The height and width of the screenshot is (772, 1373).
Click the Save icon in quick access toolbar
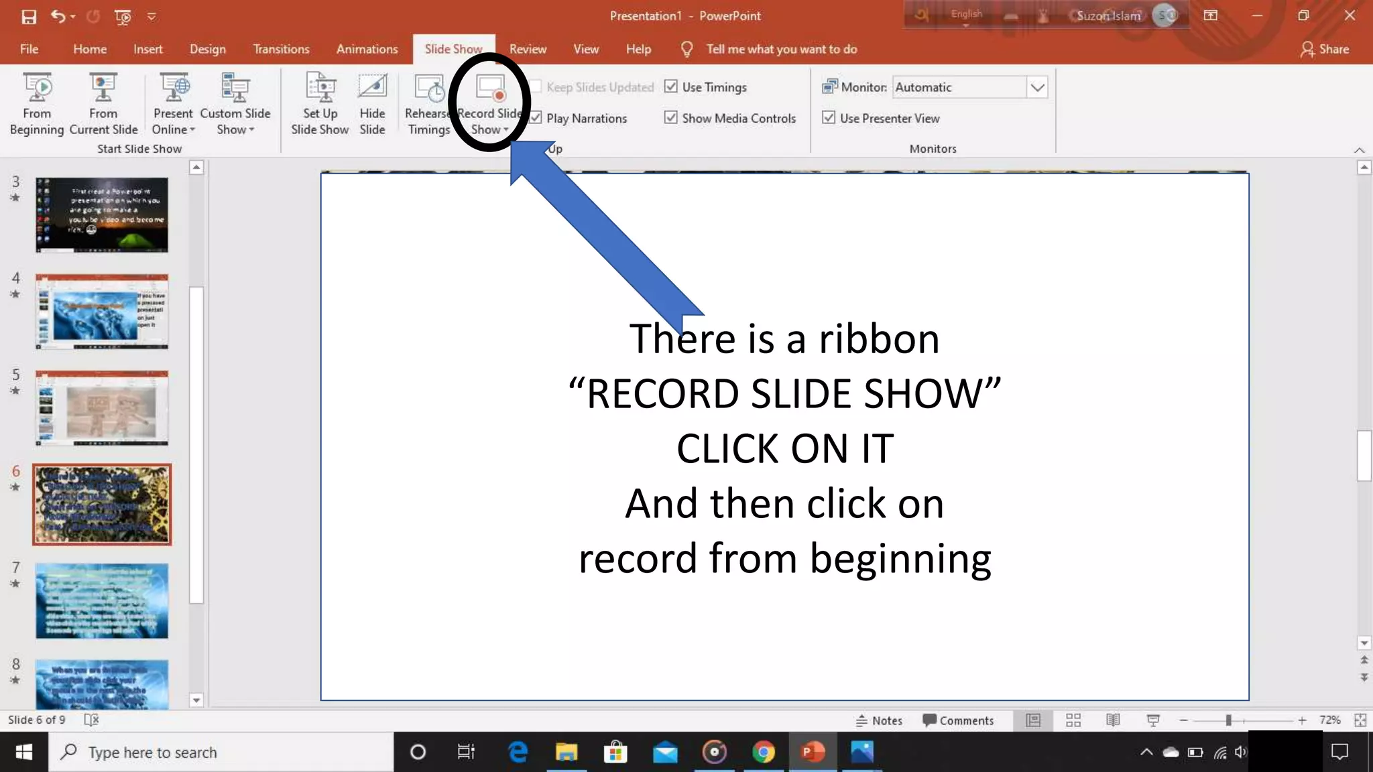29,16
